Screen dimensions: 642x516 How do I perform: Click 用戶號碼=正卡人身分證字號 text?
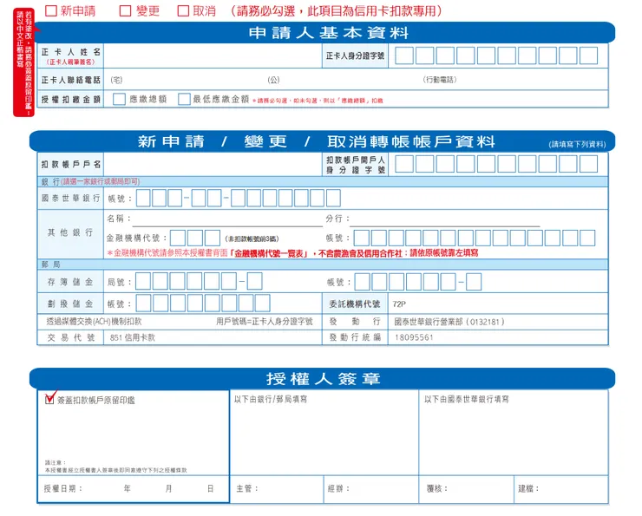[x=265, y=322]
